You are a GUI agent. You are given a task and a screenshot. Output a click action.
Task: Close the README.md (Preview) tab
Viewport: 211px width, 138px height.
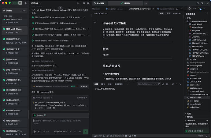(153, 9)
